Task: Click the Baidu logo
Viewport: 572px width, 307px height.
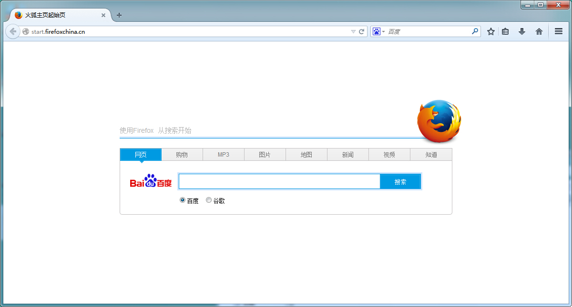Action: 151,181
